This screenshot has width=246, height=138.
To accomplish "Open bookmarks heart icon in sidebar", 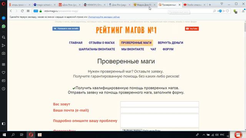I will coord(3,72).
